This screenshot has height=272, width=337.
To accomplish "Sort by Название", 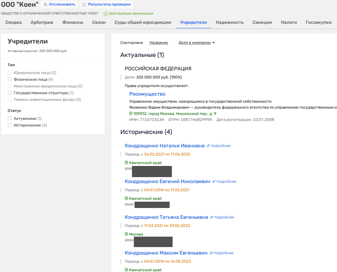I will pos(158,43).
